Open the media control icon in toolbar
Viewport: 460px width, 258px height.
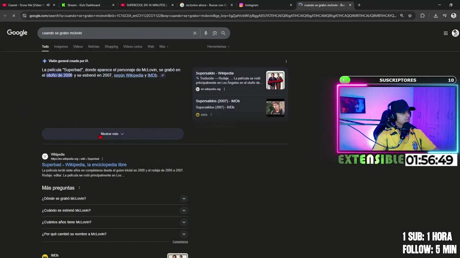pyautogui.click(x=445, y=16)
